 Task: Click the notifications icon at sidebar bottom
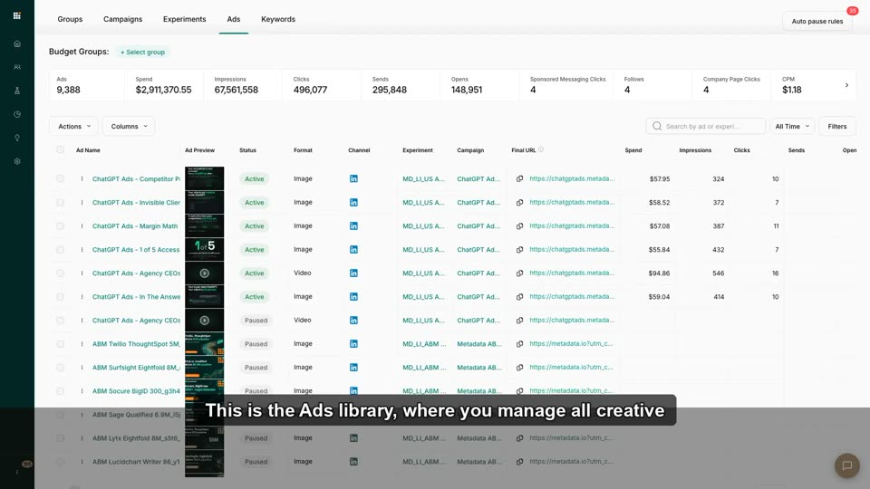26,464
